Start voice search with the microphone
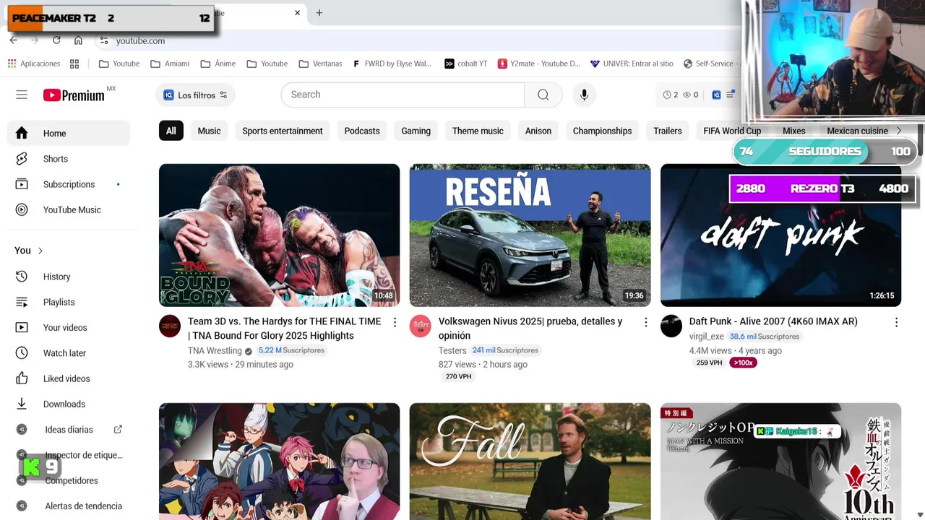Screen dimensions: 925x520 (x=584, y=95)
